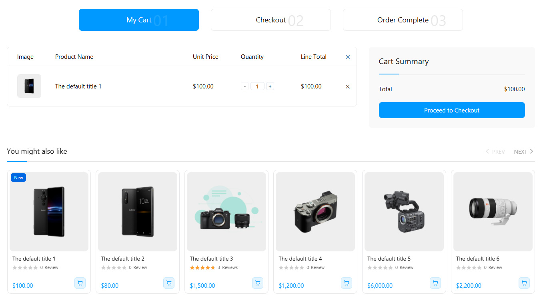Add The default title 6 to cart
The image size is (543, 301).
524,283
